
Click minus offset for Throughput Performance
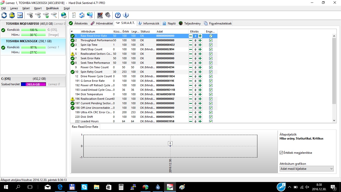191,40
